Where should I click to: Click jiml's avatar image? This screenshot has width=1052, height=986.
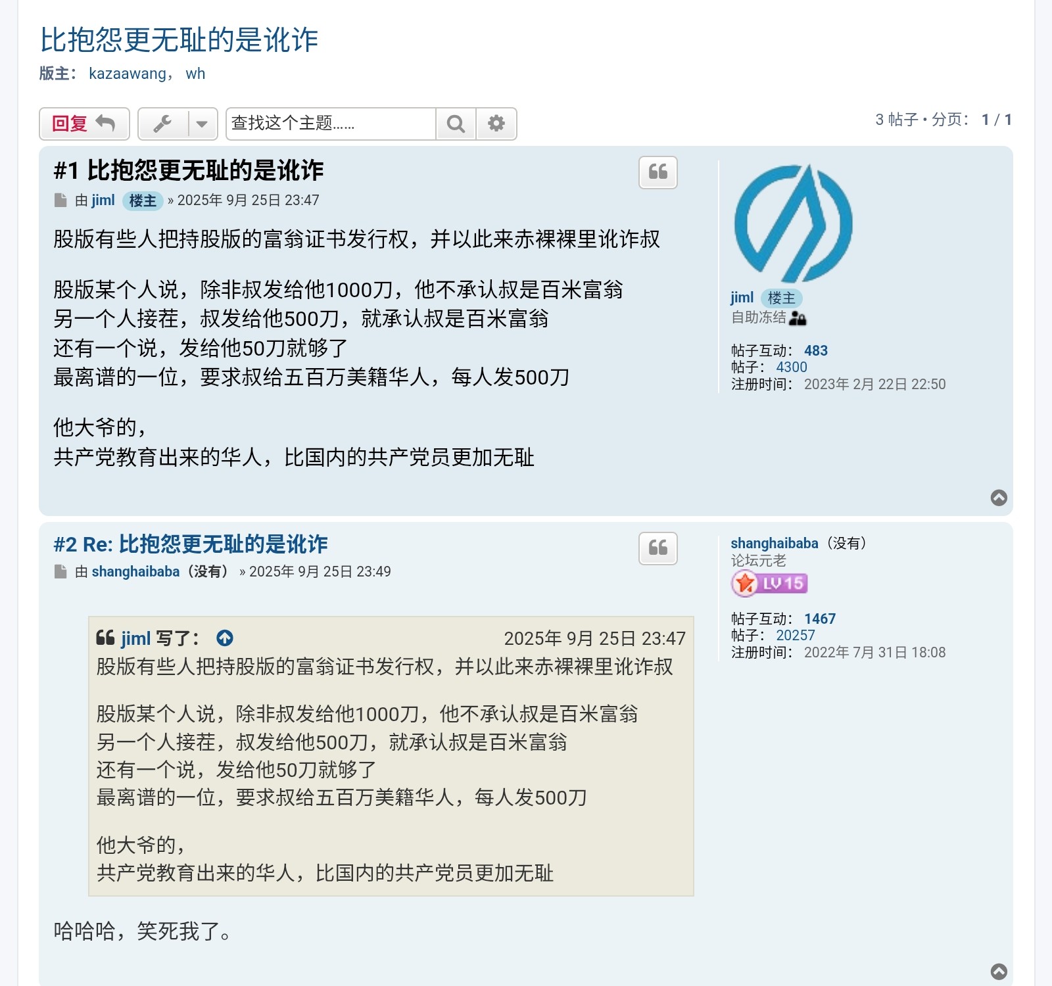pos(793,223)
